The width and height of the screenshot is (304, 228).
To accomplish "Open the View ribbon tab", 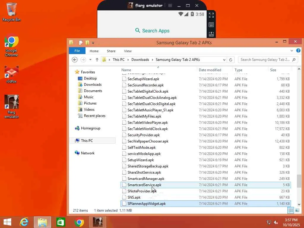I will [x=128, y=51].
